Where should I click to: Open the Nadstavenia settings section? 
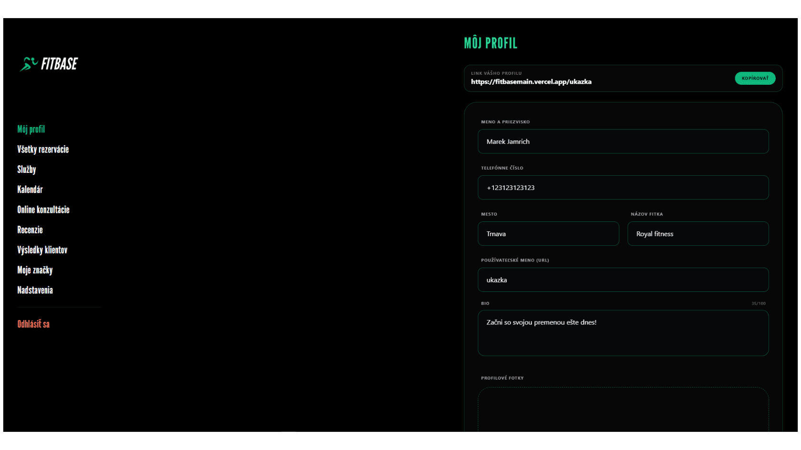click(x=34, y=290)
